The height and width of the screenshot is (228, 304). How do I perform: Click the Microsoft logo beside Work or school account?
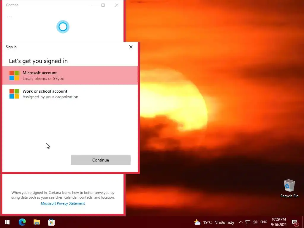pos(14,94)
